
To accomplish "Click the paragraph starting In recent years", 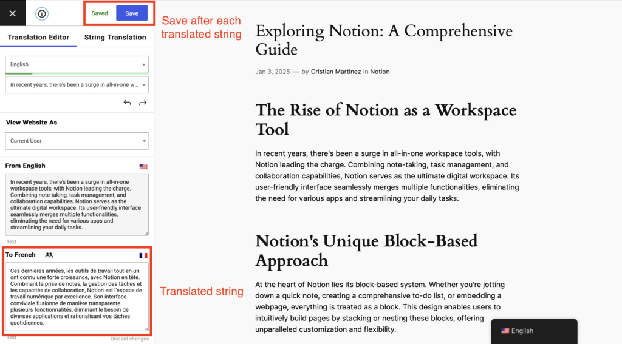I will (387, 176).
